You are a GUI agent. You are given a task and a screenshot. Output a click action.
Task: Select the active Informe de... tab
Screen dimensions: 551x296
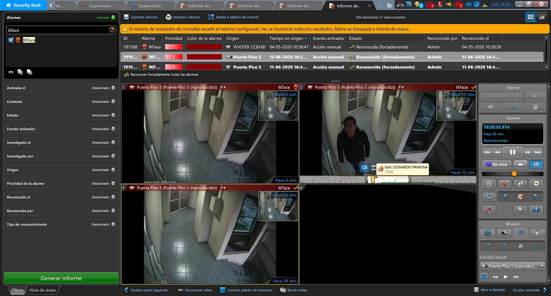point(349,6)
